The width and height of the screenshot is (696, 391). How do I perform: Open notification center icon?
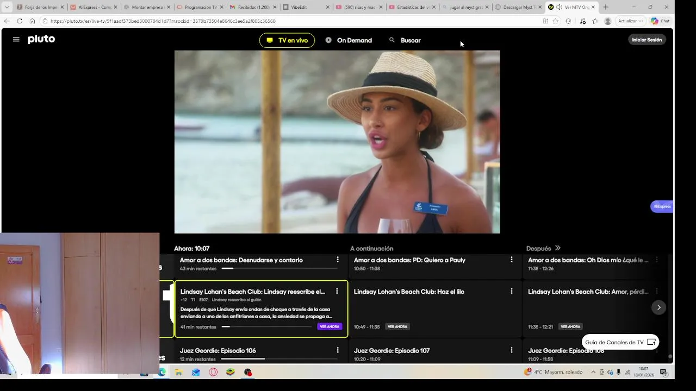[663, 372]
